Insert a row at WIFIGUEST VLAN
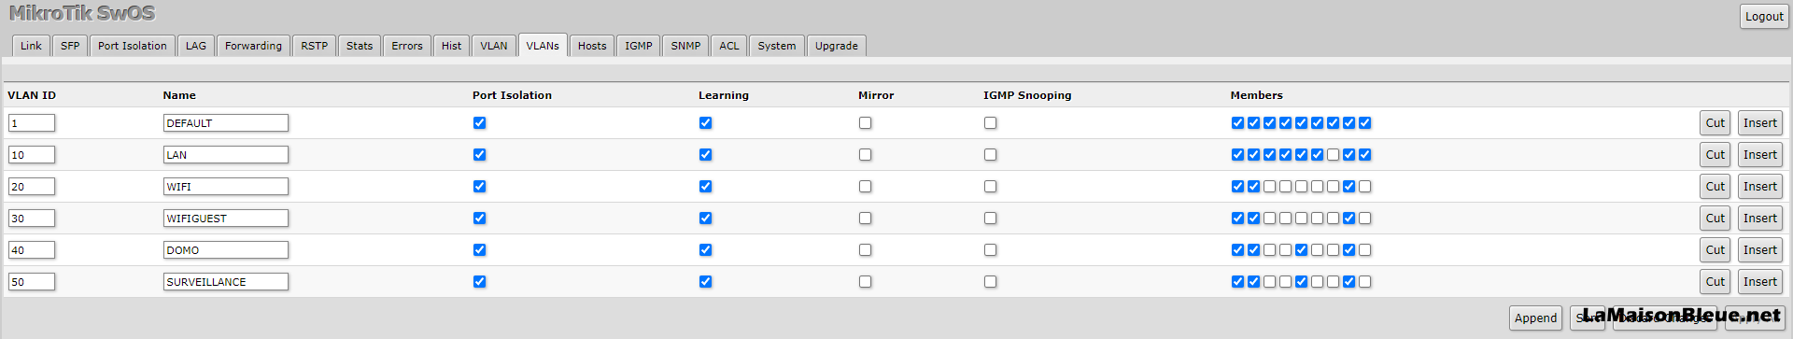The width and height of the screenshot is (1793, 339). [1759, 219]
